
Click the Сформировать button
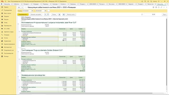[x=23, y=15]
